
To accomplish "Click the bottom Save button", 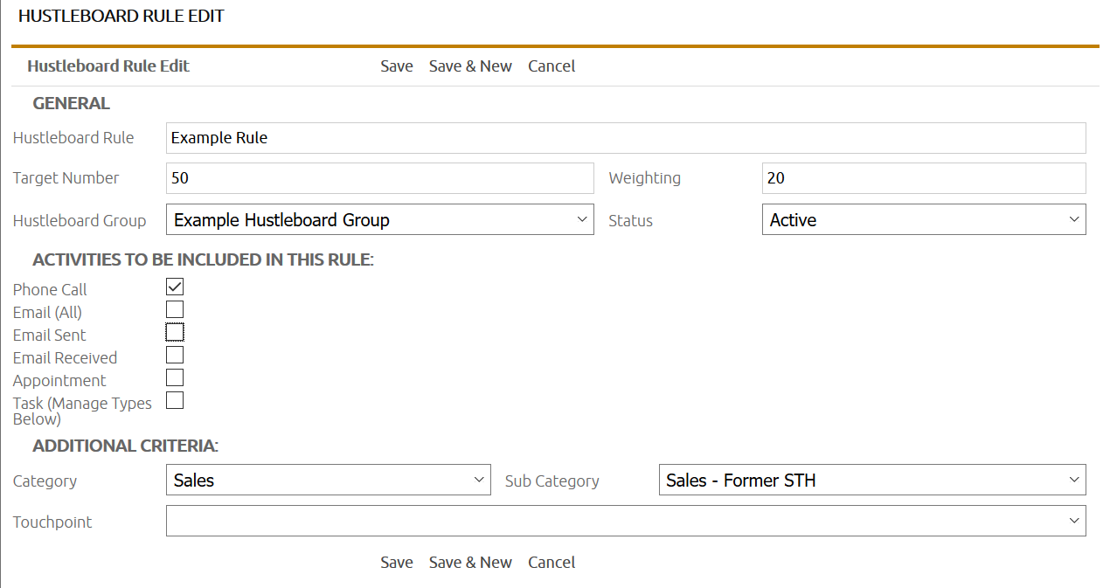I will click(x=397, y=563).
